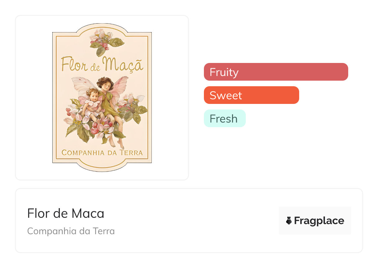Open Companhia da Terra brand link below title
Viewport: 378px width, 268px height.
[71, 231]
